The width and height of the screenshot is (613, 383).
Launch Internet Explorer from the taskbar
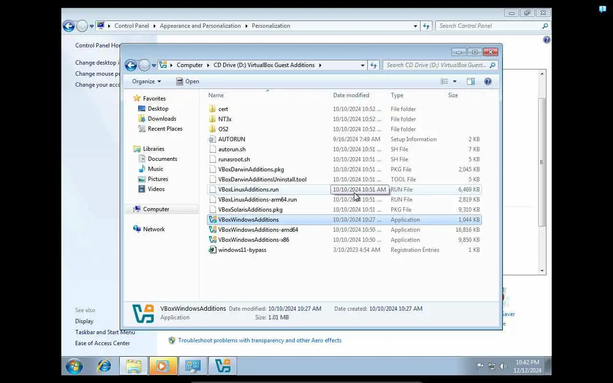[104, 366]
